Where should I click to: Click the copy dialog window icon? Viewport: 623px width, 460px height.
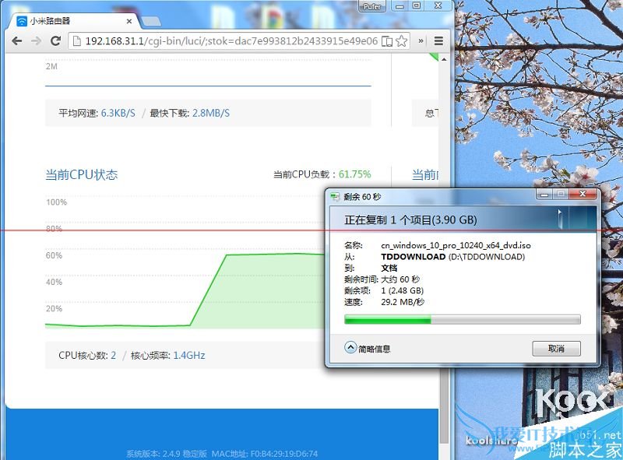(x=335, y=196)
